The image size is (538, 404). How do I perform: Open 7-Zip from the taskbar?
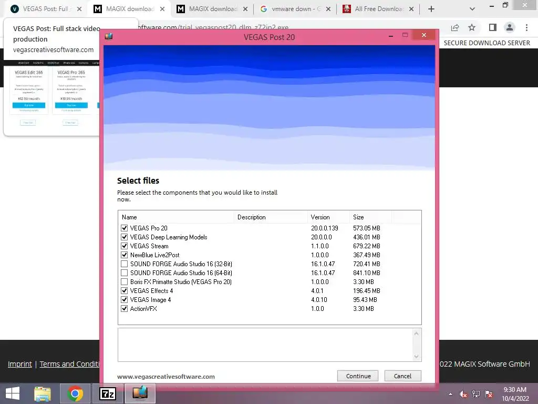[x=107, y=393]
